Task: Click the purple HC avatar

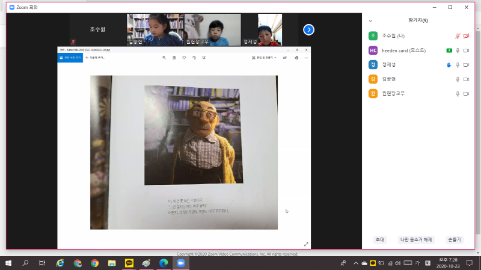Action: 373,51
